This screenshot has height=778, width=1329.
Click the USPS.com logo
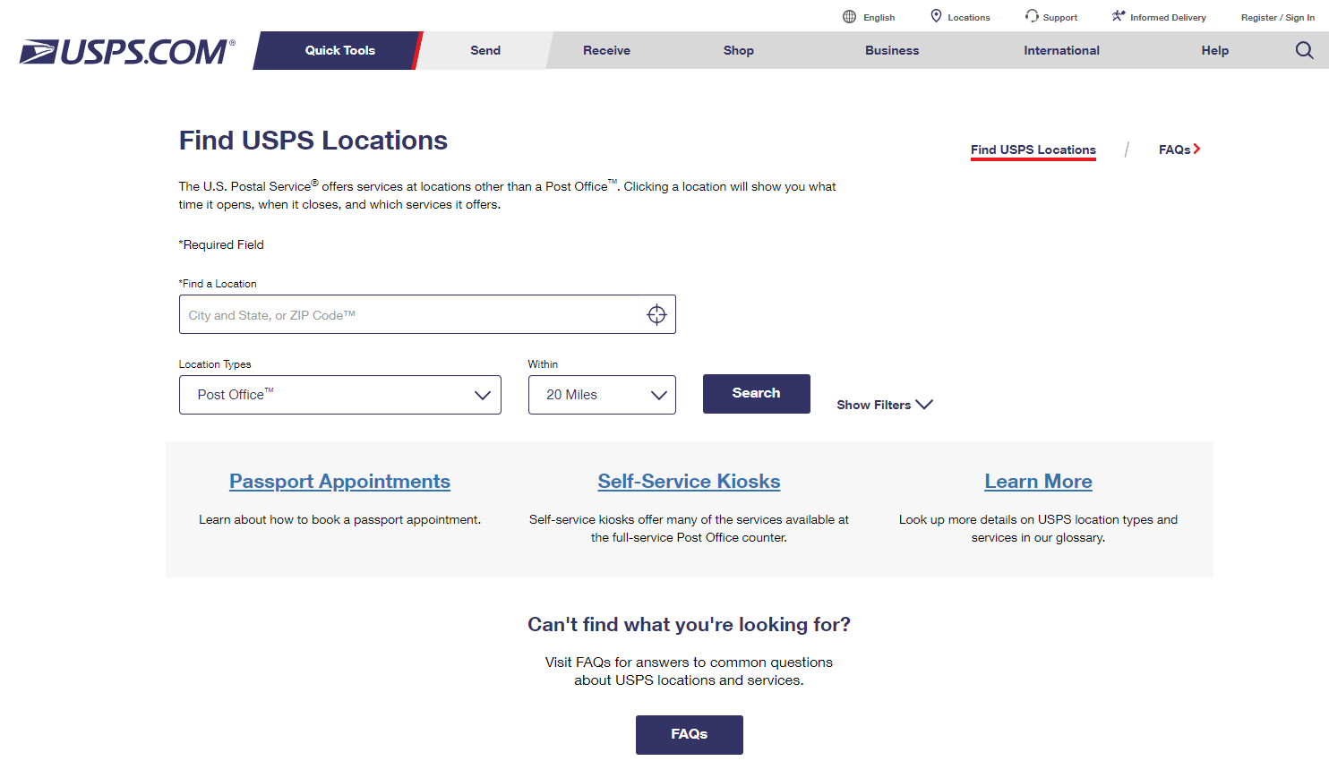point(127,52)
